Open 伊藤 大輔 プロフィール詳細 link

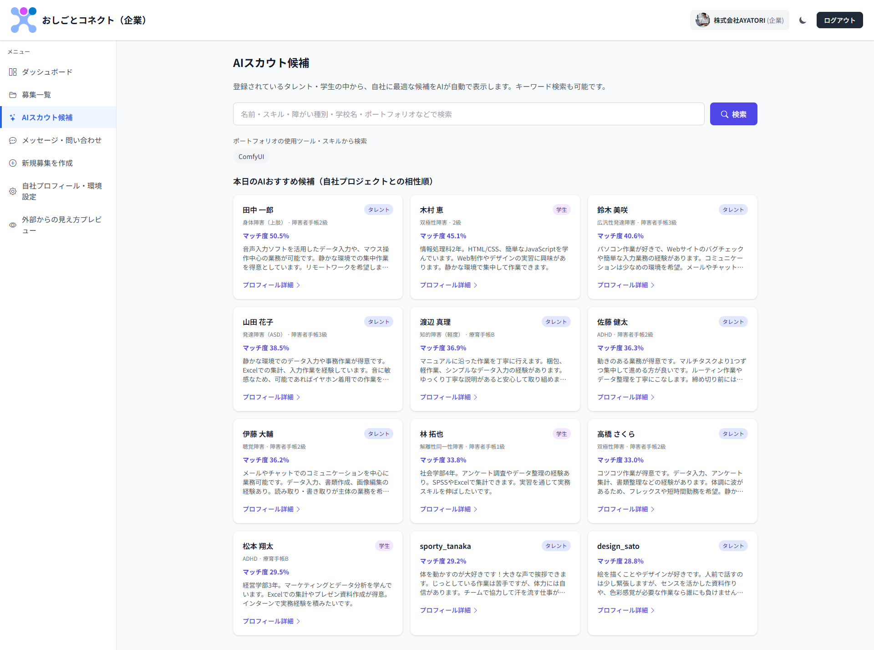click(x=271, y=509)
